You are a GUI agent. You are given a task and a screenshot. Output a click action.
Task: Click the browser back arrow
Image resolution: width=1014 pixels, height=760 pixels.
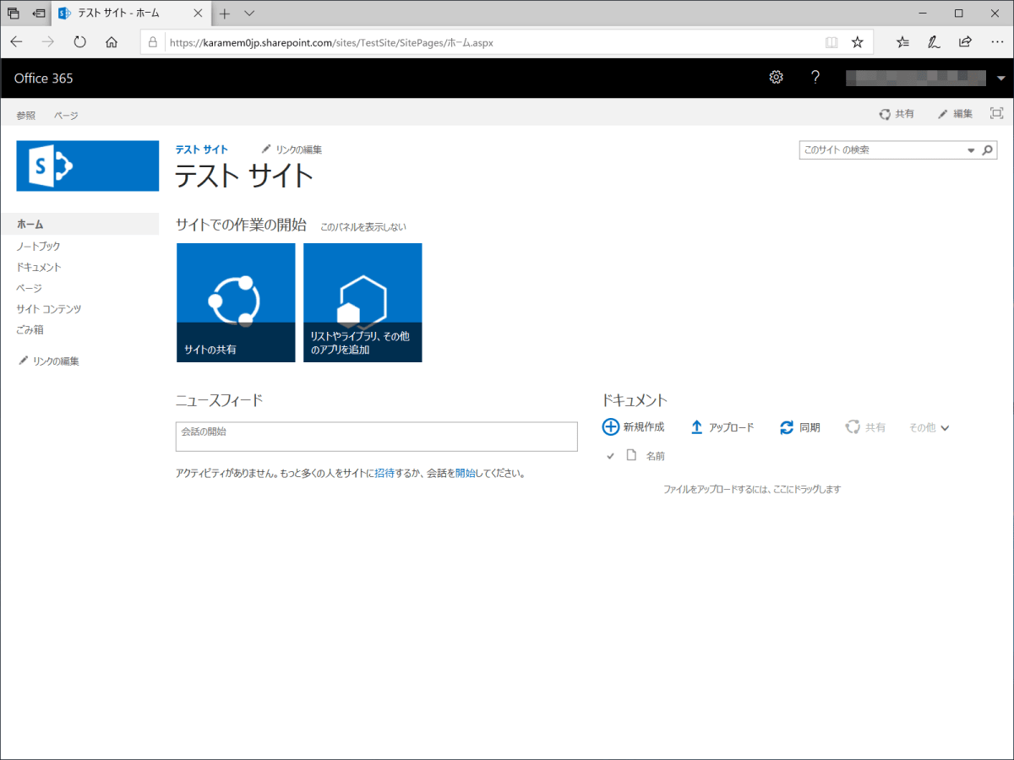17,42
